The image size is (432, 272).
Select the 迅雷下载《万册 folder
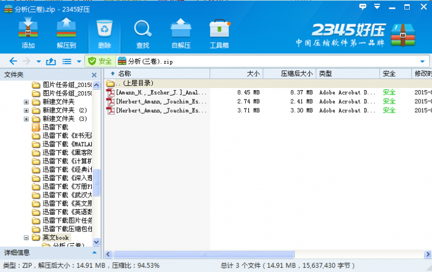coord(62,187)
